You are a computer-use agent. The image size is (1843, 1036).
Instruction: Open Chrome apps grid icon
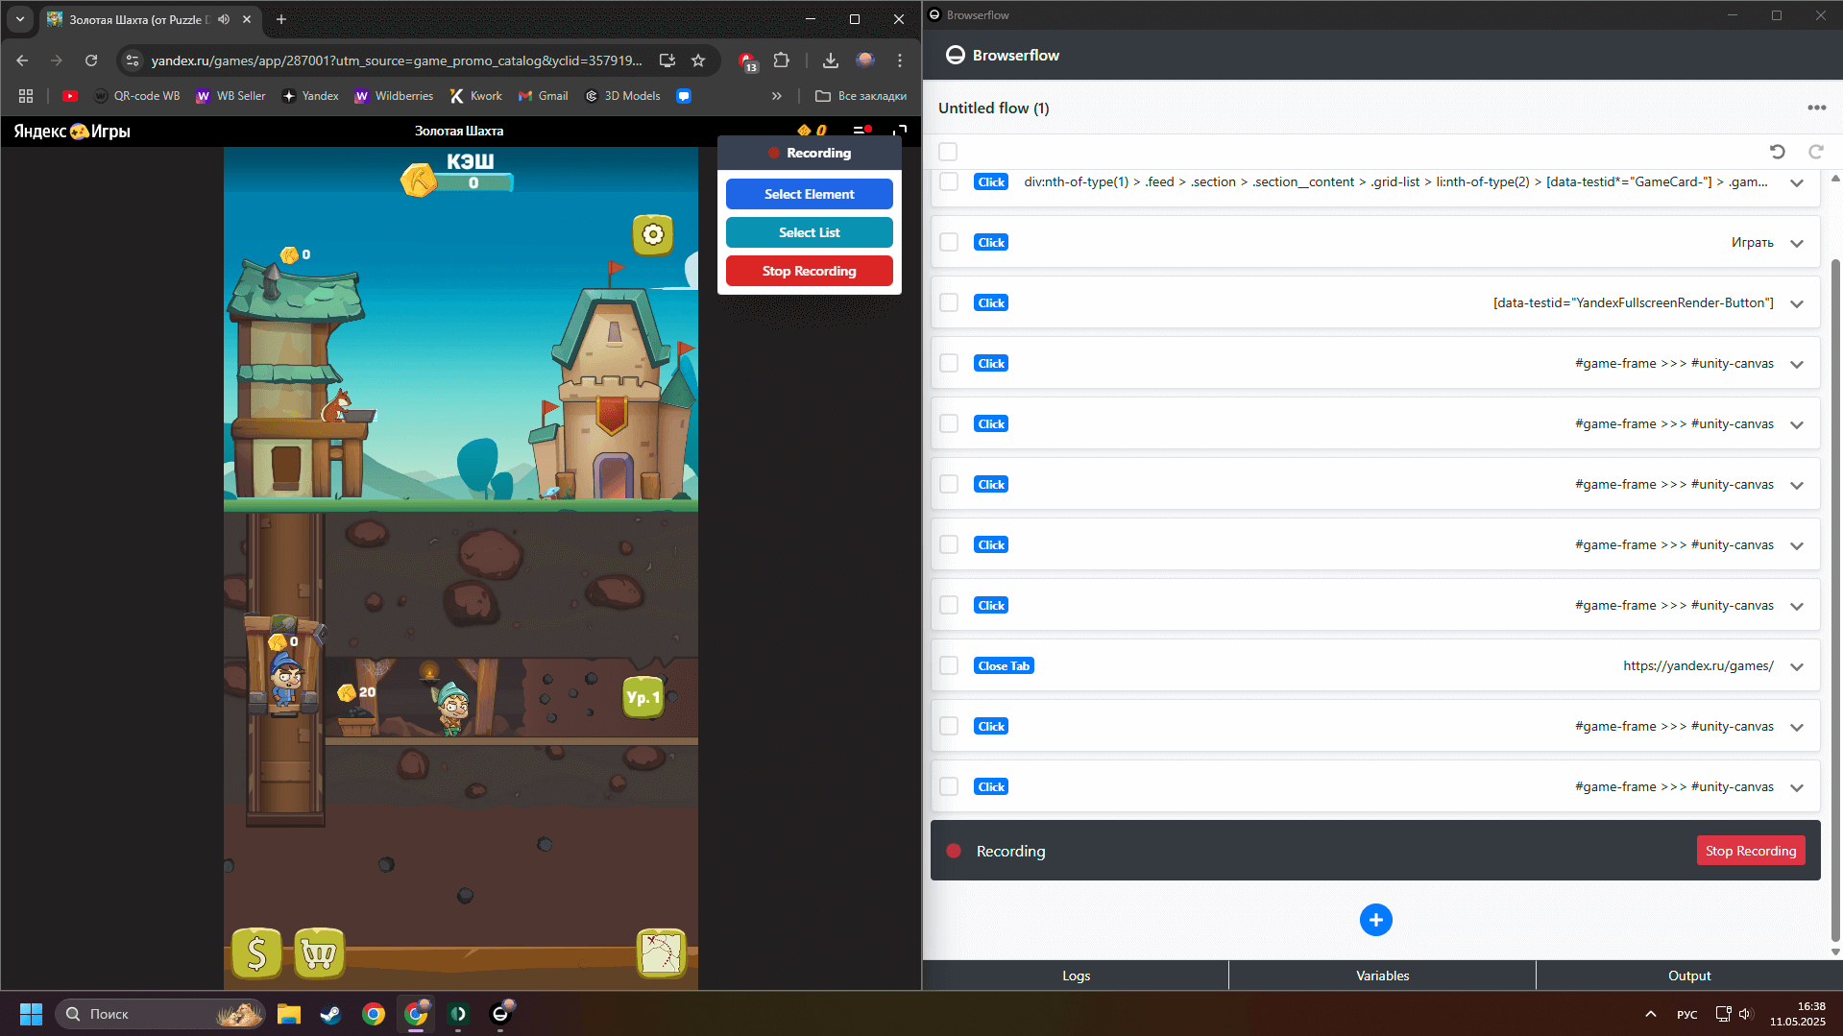click(26, 96)
